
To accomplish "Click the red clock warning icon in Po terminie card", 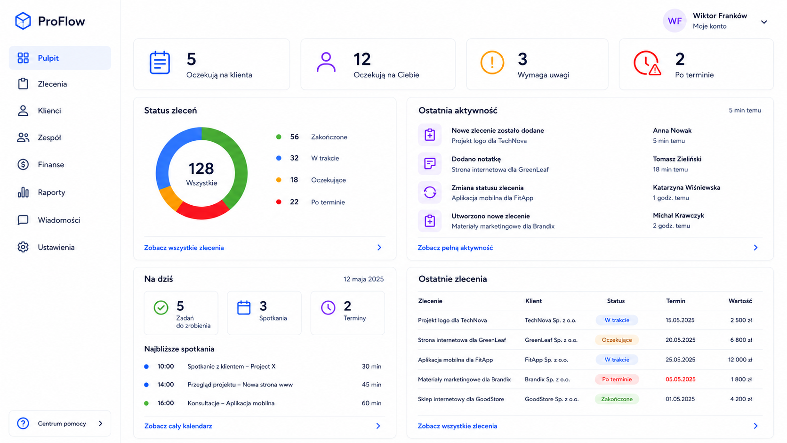I will pyautogui.click(x=647, y=63).
